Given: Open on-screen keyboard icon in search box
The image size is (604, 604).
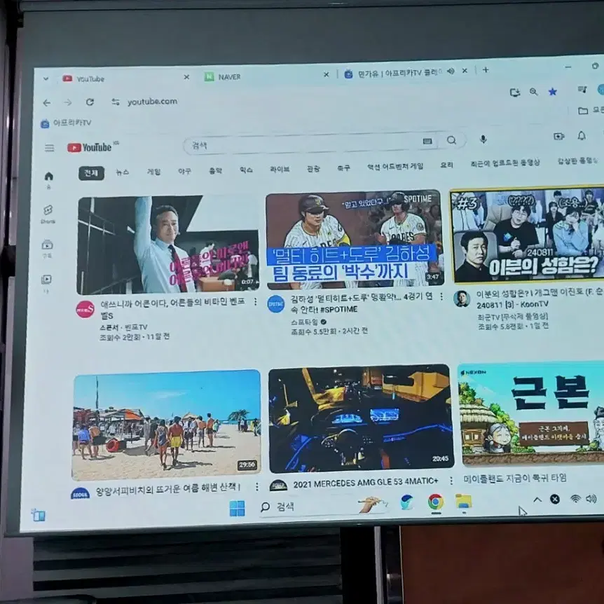Looking at the screenshot, I should [427, 142].
